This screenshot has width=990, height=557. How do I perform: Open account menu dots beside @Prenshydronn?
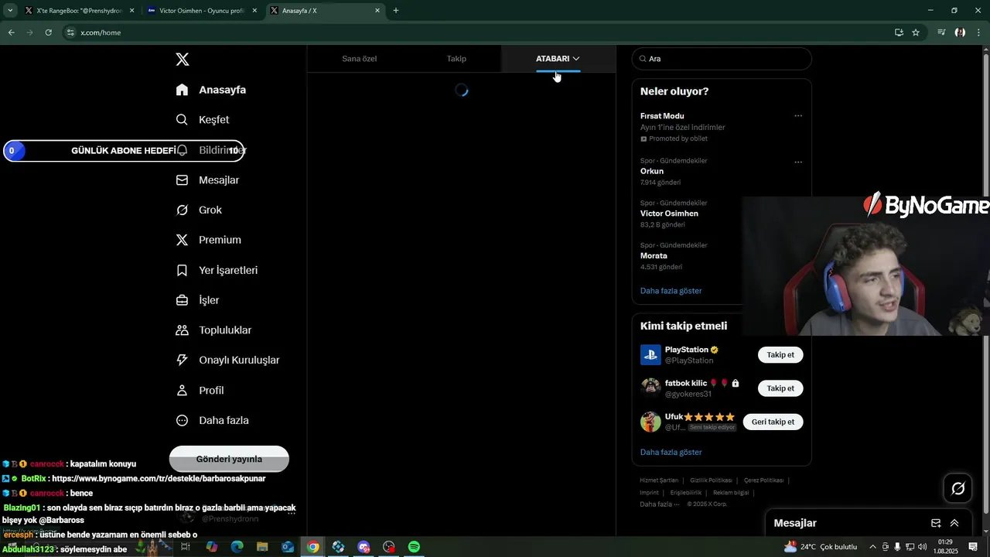[x=292, y=512]
